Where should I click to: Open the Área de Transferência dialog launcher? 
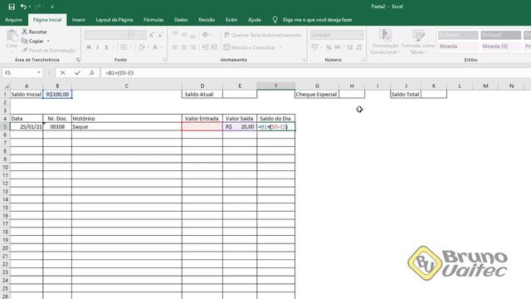click(x=78, y=60)
